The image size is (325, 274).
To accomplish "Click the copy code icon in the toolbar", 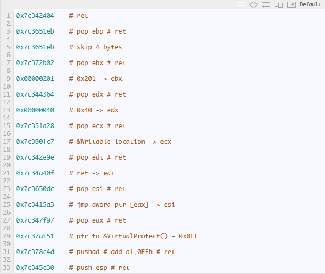I will point(279,5).
